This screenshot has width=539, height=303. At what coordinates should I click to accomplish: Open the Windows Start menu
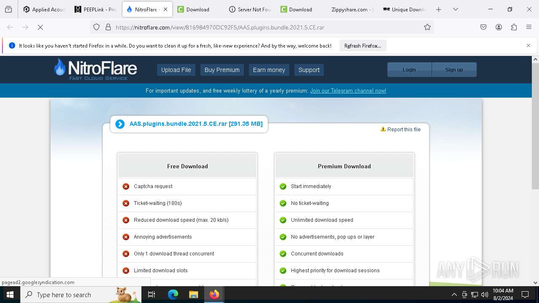click(x=10, y=295)
